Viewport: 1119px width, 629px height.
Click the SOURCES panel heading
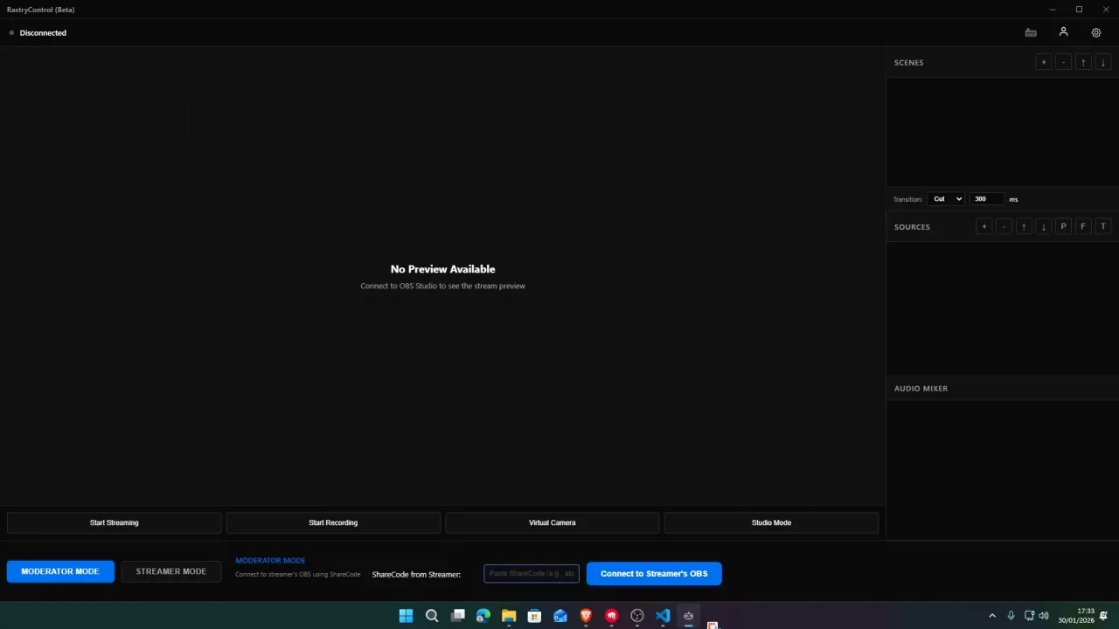click(x=912, y=227)
